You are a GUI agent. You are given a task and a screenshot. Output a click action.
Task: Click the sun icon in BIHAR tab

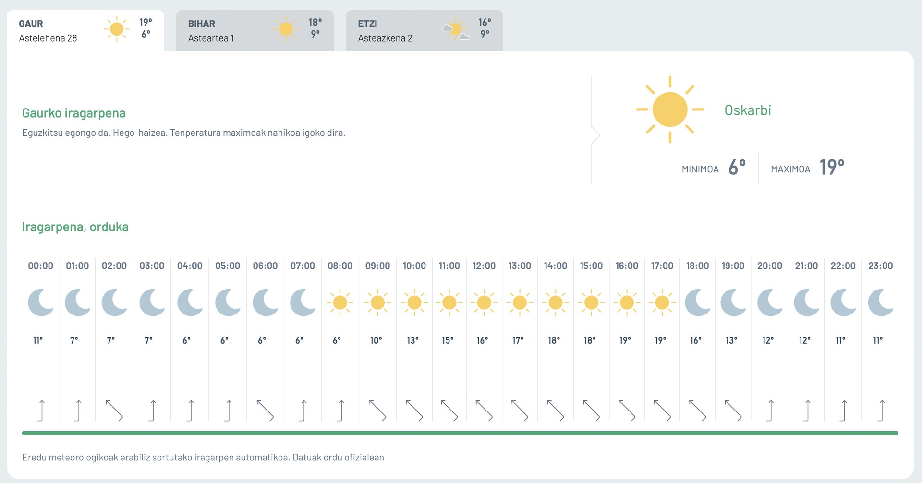[x=286, y=29]
